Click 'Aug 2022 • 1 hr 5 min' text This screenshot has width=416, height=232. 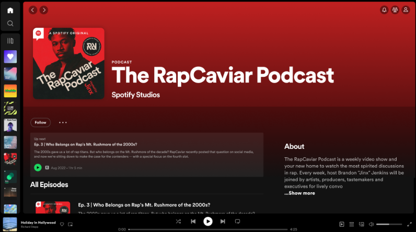pyautogui.click(x=66, y=168)
